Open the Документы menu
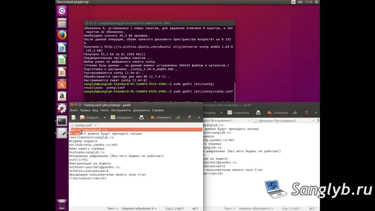The image size is (375, 211). [x=142, y=110]
